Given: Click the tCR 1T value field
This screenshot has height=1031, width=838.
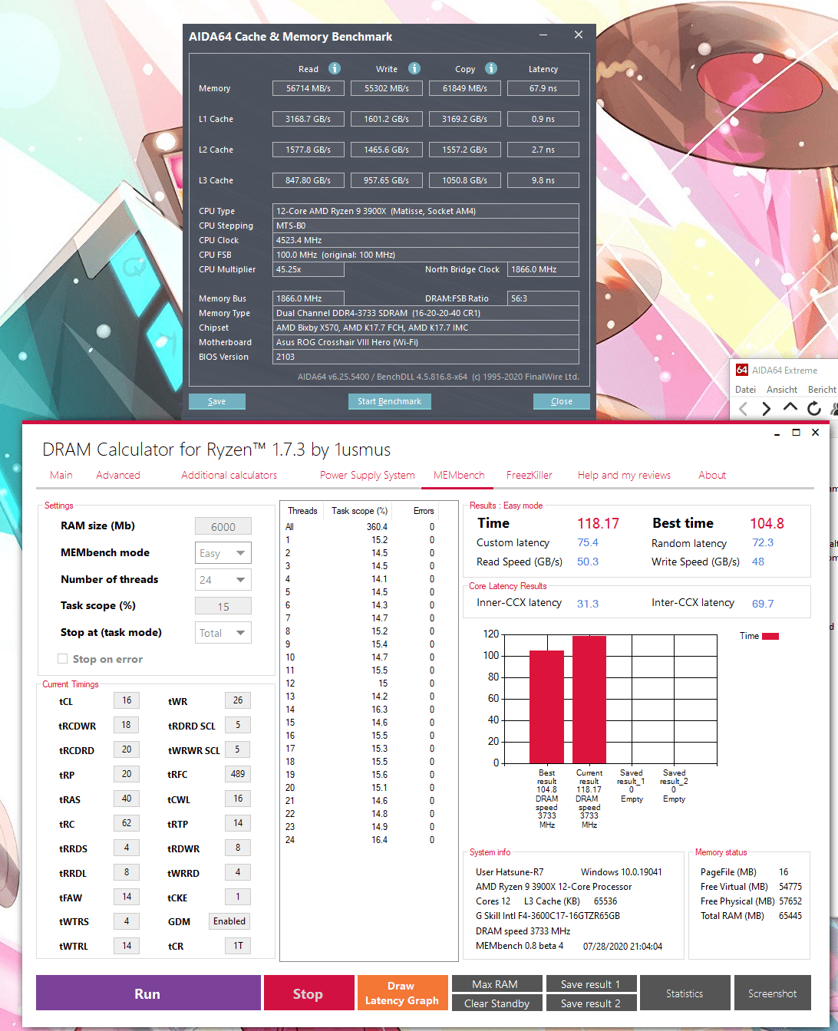Looking at the screenshot, I should click(x=238, y=946).
